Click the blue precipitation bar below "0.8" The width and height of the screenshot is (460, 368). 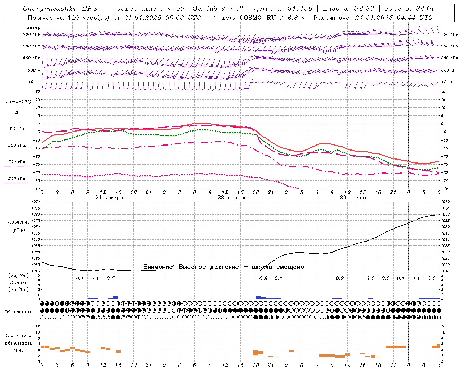(x=258, y=298)
